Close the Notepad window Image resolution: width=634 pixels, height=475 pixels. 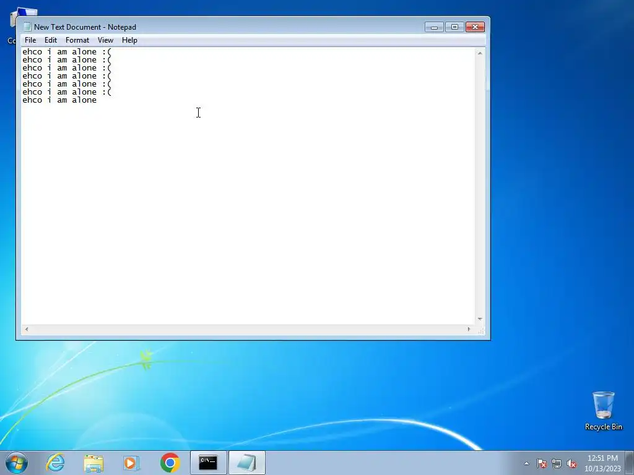click(x=475, y=27)
